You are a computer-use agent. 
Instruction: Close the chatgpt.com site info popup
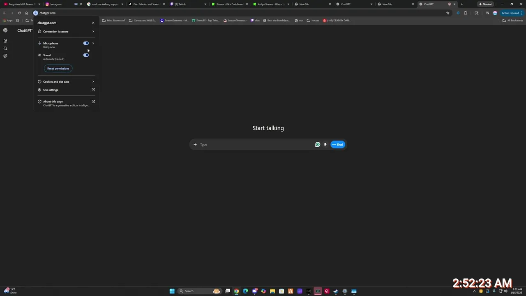tap(93, 23)
